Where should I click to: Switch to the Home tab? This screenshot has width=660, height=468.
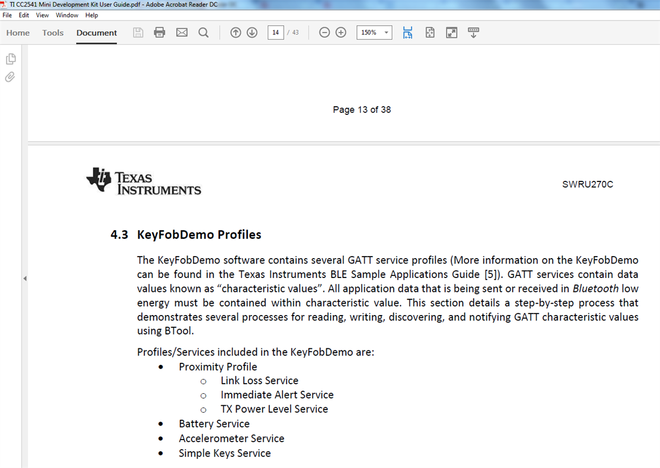[18, 33]
